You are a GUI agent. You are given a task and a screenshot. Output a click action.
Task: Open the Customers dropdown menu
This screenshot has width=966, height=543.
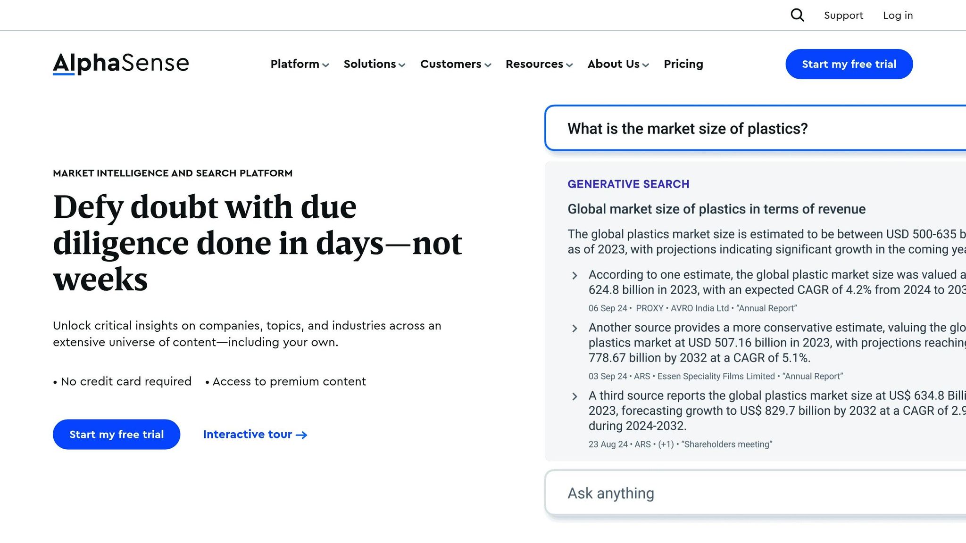[456, 64]
